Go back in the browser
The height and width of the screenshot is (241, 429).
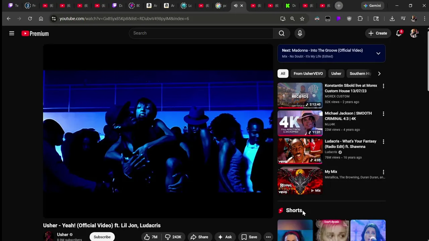(9, 19)
